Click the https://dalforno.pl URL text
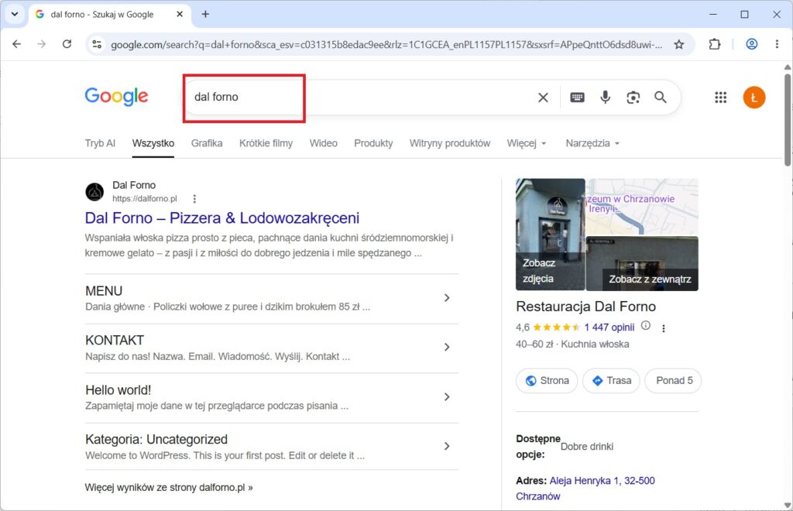Image resolution: width=793 pixels, height=511 pixels. [145, 199]
